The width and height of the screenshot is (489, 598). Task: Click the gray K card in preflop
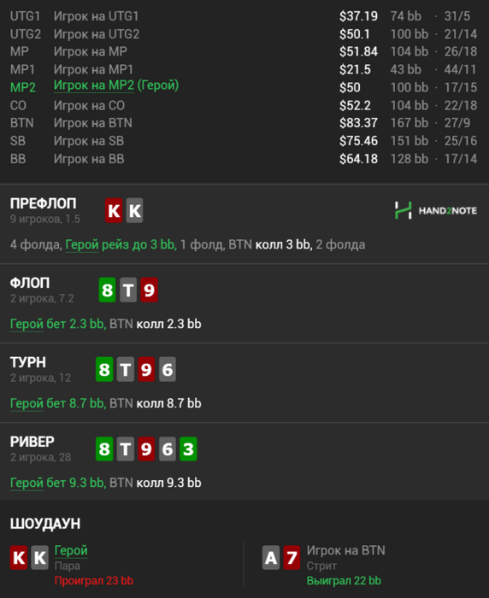[x=135, y=210]
